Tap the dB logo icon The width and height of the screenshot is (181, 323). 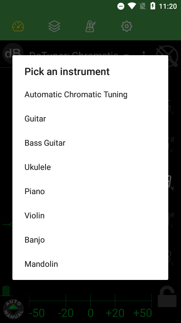(x=12, y=53)
